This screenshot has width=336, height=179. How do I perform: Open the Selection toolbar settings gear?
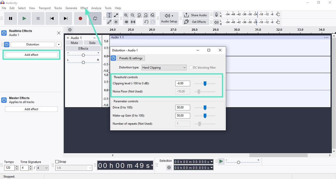[x=169, y=168]
